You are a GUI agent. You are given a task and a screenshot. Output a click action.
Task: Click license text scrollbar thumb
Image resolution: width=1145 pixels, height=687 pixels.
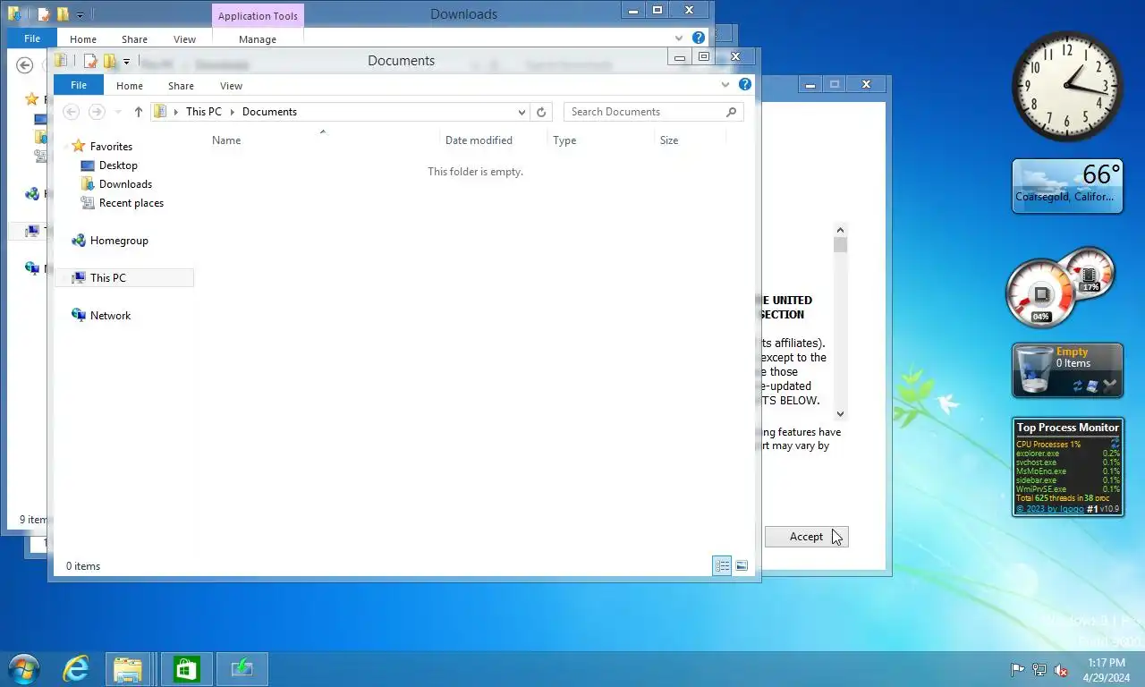pyautogui.click(x=840, y=245)
